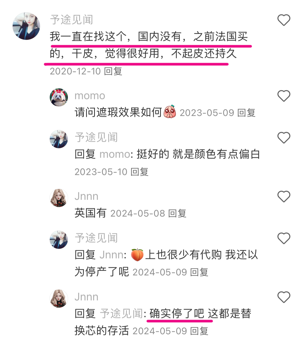Image resolution: width=304 pixels, height=355 pixels.
Task: Like Jnnn's comment 英国有
Action: (284, 197)
